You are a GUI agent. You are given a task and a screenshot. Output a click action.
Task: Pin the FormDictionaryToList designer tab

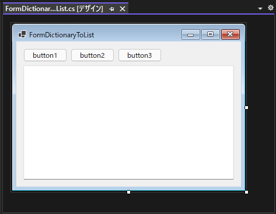click(x=111, y=9)
